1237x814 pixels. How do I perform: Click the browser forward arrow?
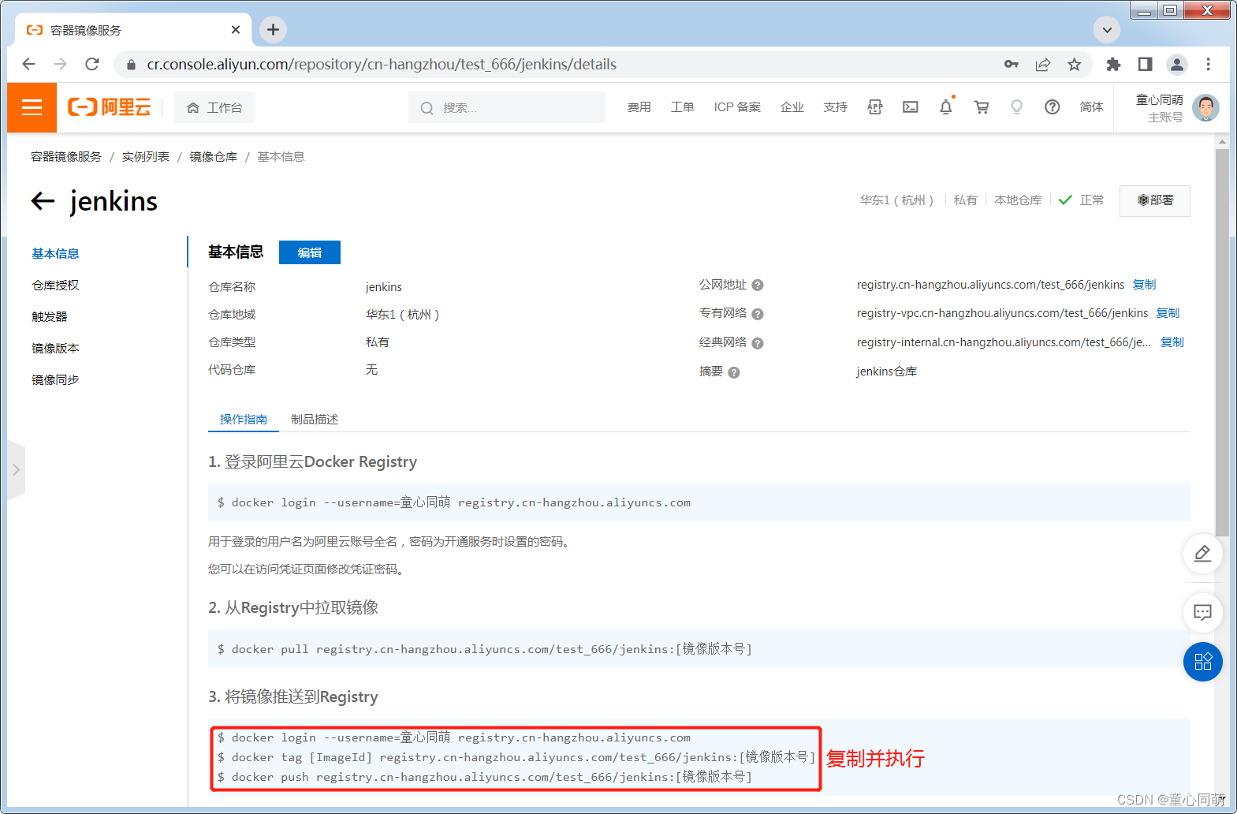click(61, 64)
